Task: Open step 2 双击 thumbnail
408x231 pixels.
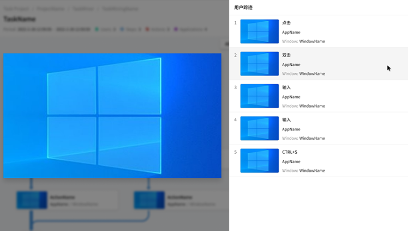Action: point(260,64)
